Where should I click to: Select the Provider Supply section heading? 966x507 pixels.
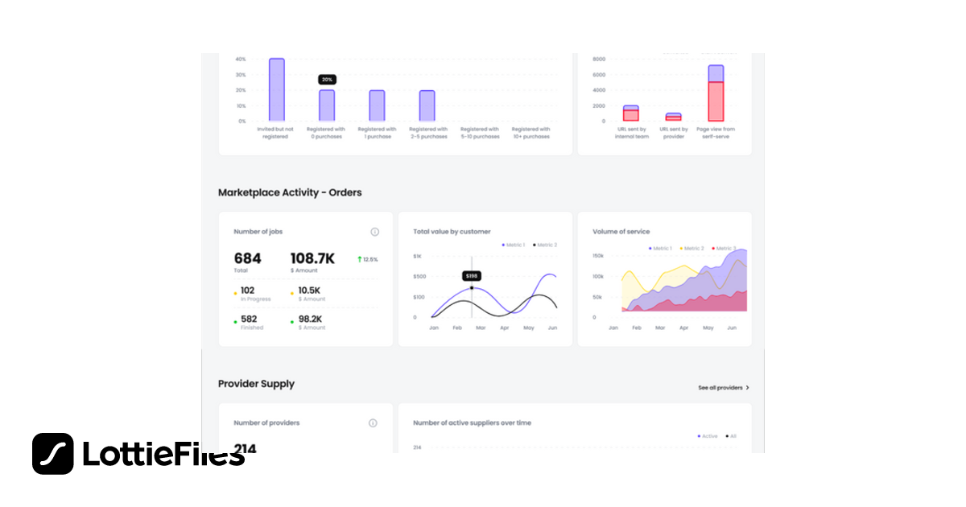pyautogui.click(x=256, y=384)
